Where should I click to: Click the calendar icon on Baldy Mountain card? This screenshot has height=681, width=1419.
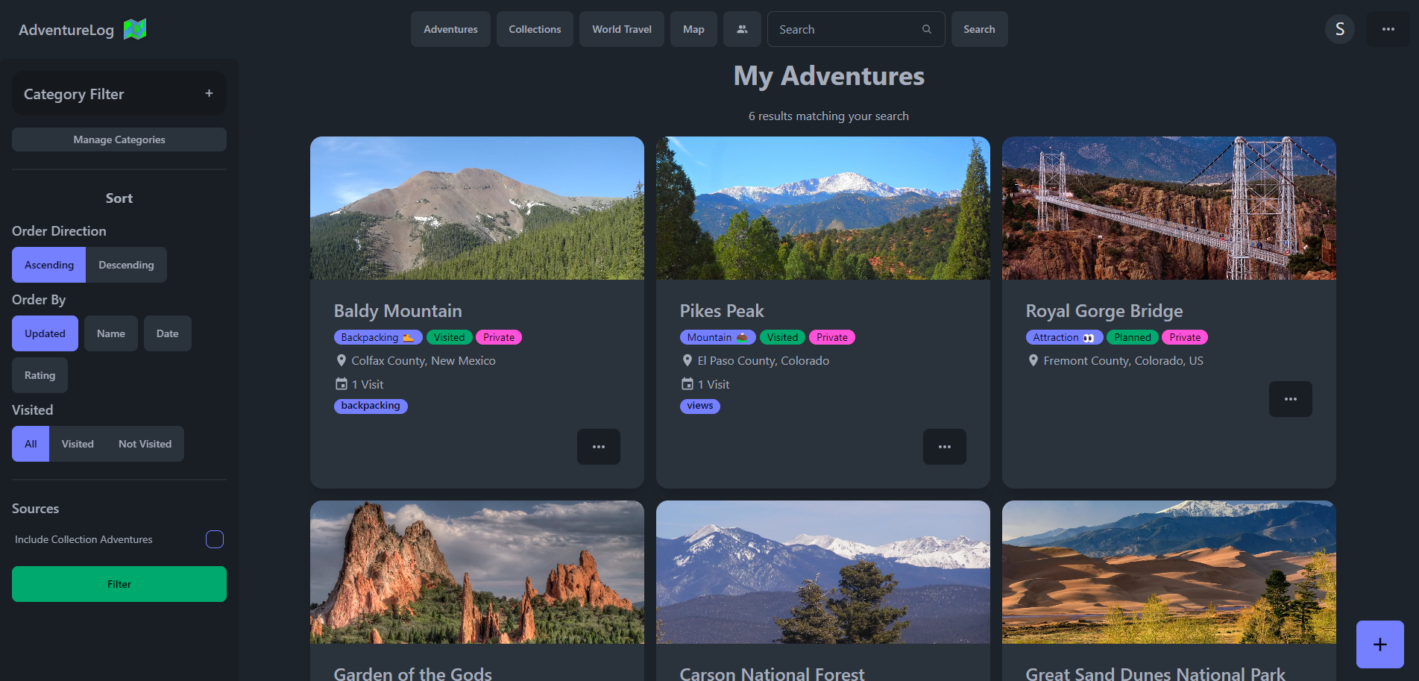pyautogui.click(x=342, y=383)
